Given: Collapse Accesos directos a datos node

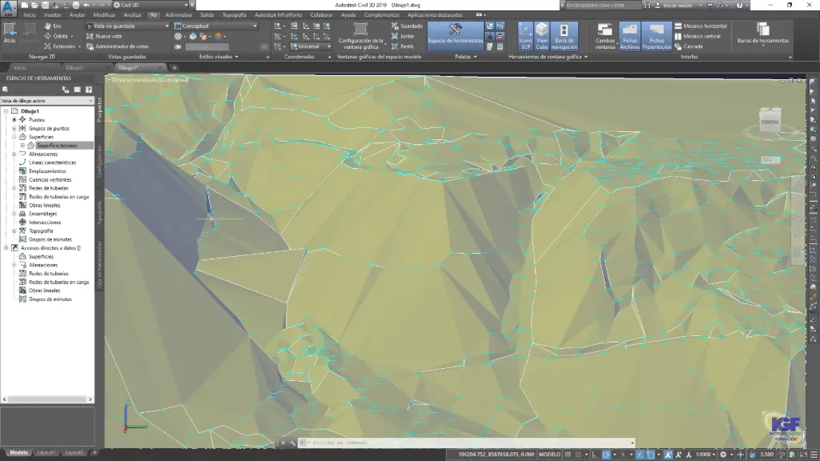Looking at the screenshot, I should tap(6, 248).
